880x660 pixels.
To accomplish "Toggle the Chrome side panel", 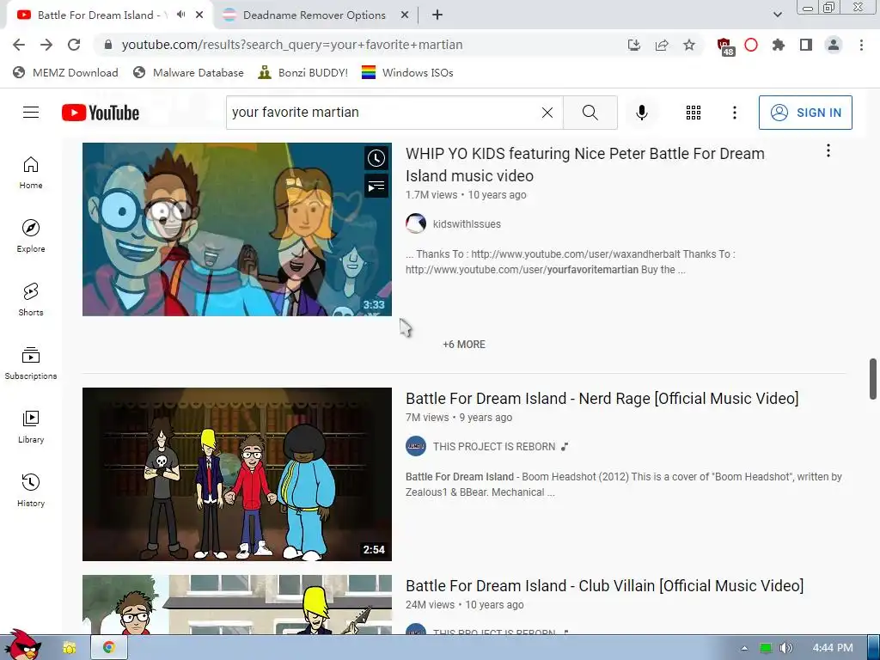I will pos(806,45).
